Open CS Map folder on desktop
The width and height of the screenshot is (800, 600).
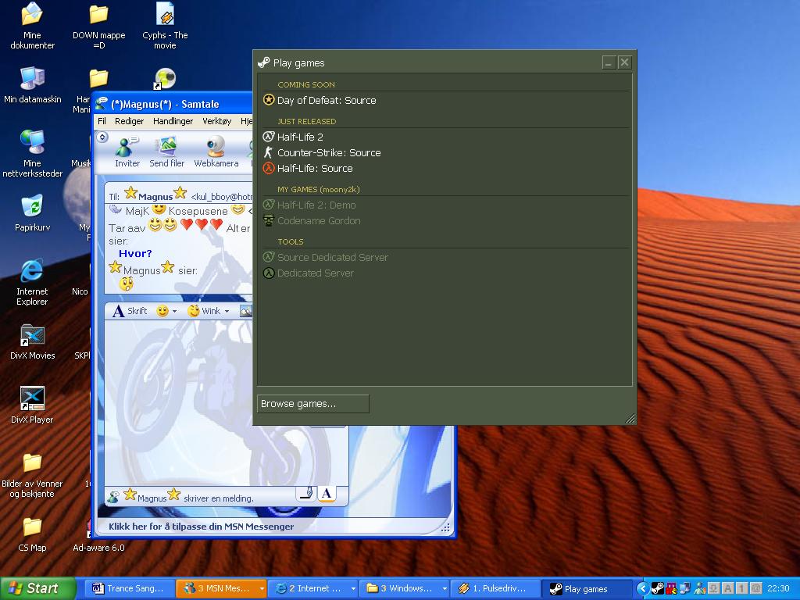(x=32, y=534)
